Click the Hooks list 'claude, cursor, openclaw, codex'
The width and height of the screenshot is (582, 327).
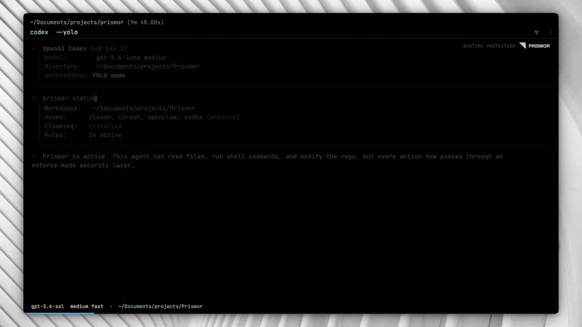point(145,117)
